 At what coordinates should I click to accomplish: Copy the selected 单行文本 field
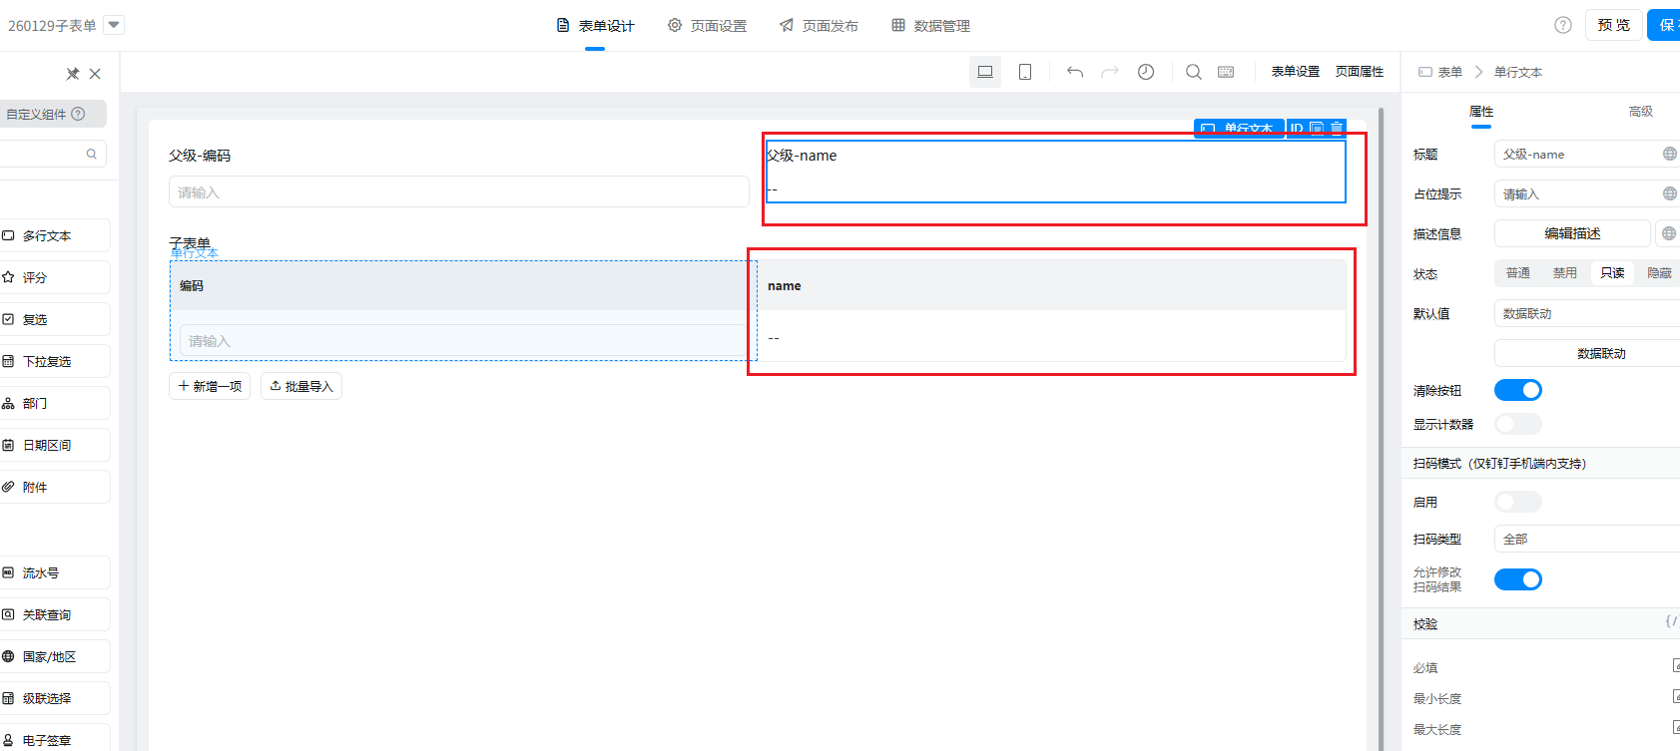[1317, 128]
